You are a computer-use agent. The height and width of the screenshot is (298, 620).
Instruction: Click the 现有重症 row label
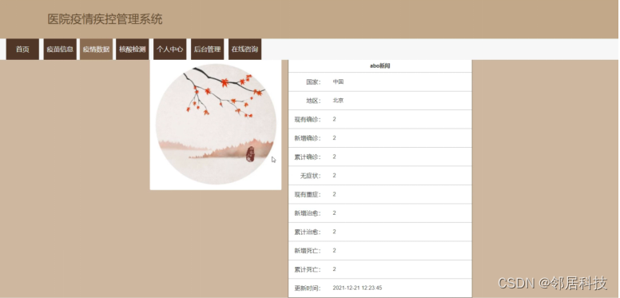(x=308, y=194)
